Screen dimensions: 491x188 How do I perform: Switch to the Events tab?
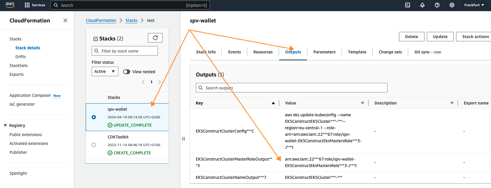(x=235, y=52)
